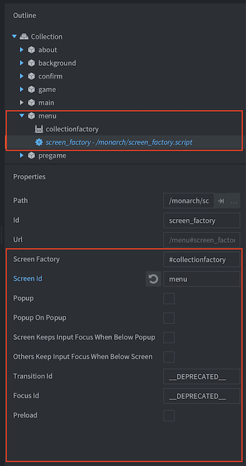The height and width of the screenshot is (466, 246).
Task: Enable the Popup checkbox
Action: [x=169, y=298]
